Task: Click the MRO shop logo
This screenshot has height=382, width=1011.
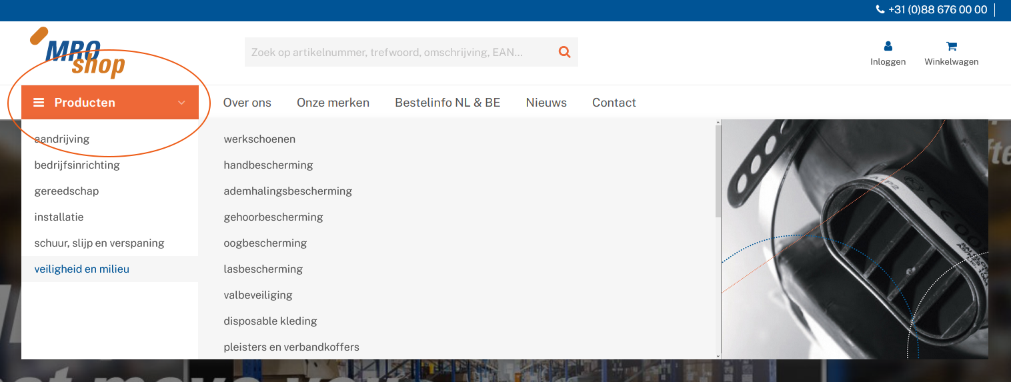Action: coord(79,53)
